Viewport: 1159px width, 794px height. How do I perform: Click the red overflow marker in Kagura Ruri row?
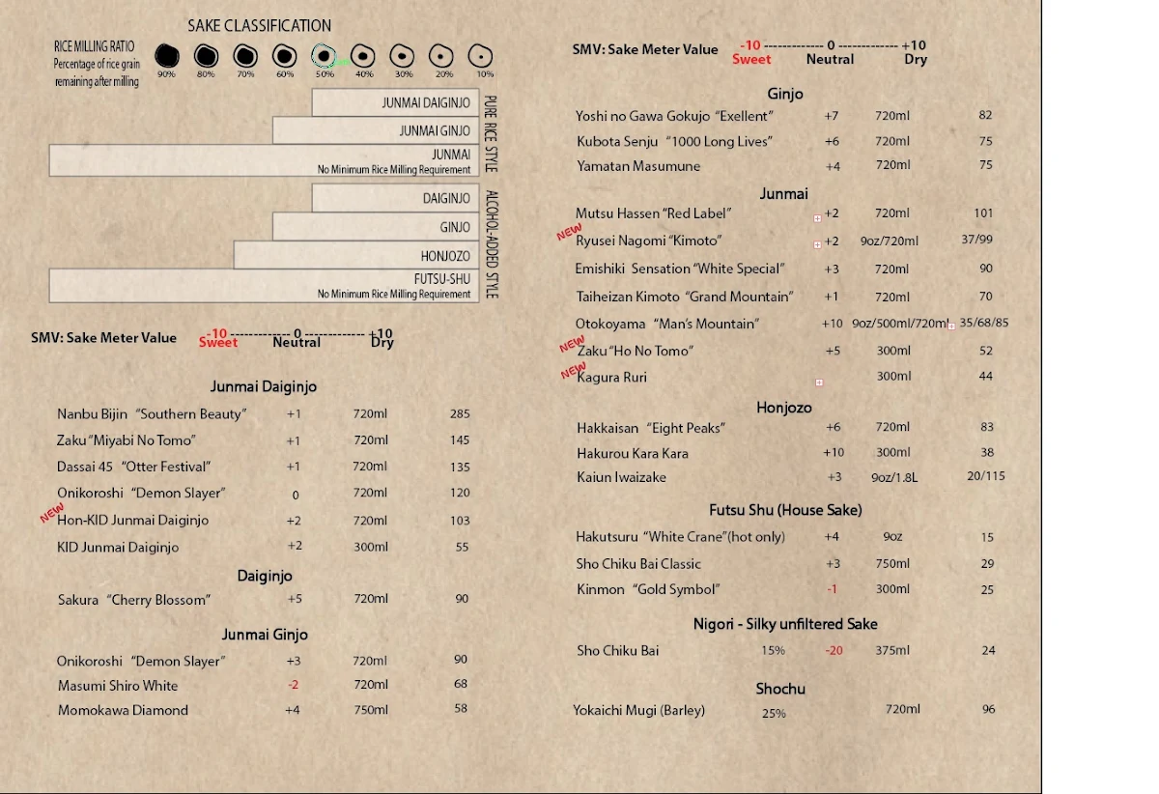[x=819, y=383]
